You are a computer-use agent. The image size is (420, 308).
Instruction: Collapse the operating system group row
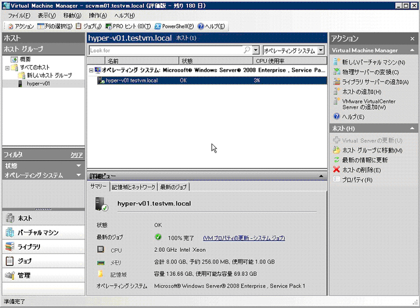pyautogui.click(x=91, y=70)
